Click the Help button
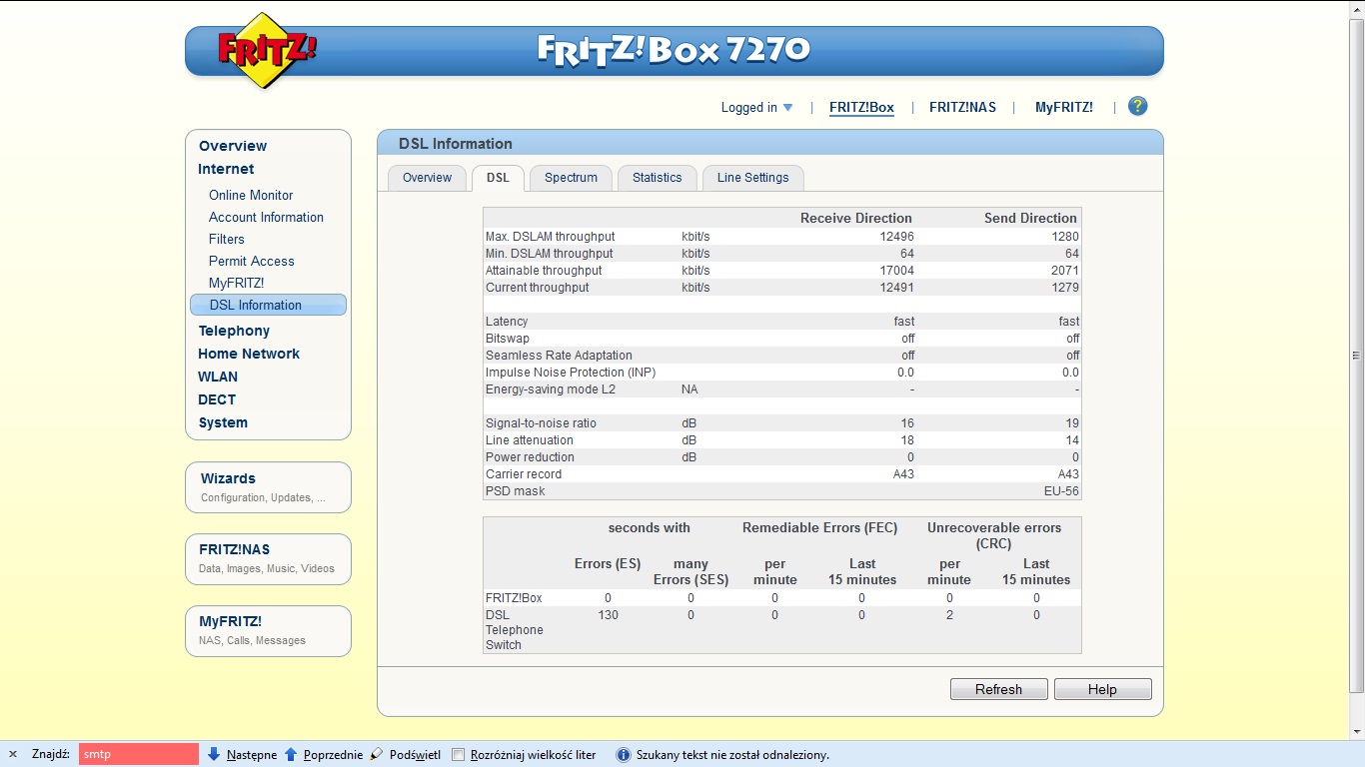The height and width of the screenshot is (767, 1365). click(x=1102, y=689)
